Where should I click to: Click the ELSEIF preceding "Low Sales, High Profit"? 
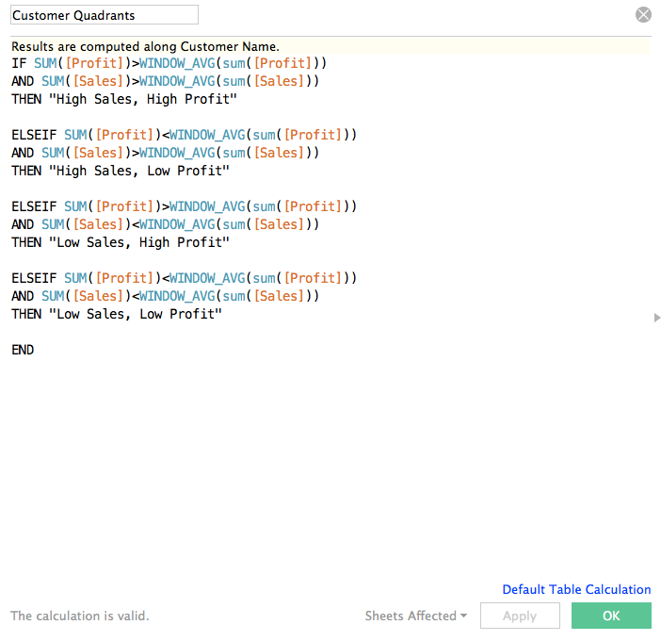pyautogui.click(x=34, y=206)
